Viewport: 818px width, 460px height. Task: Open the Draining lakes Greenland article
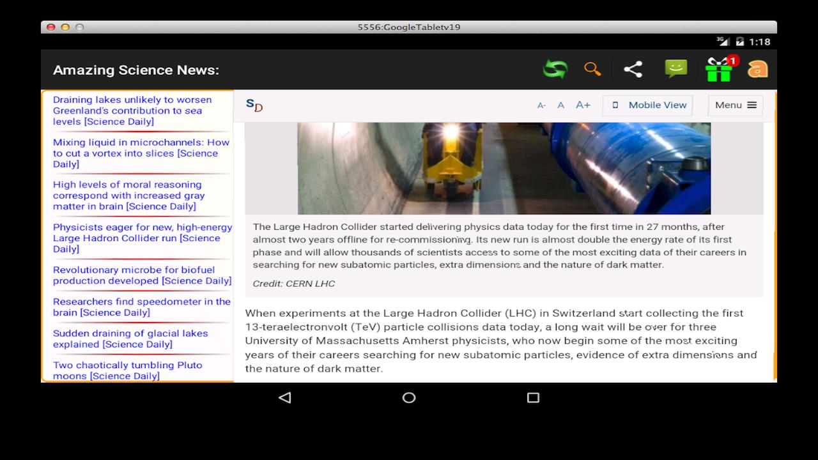(132, 111)
